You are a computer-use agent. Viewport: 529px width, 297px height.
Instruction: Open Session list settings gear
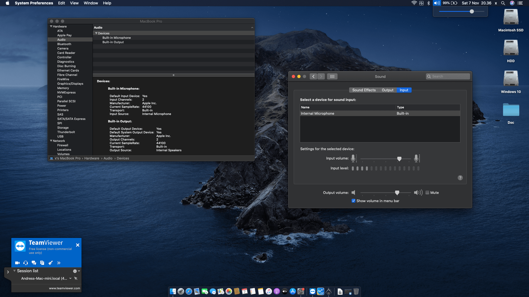74,271
